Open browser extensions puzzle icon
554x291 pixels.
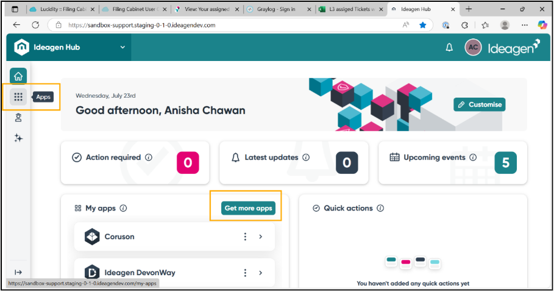[x=464, y=25]
